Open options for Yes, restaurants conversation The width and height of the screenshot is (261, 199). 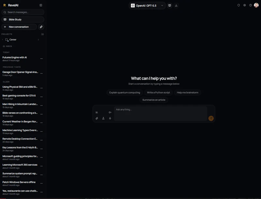41,192
